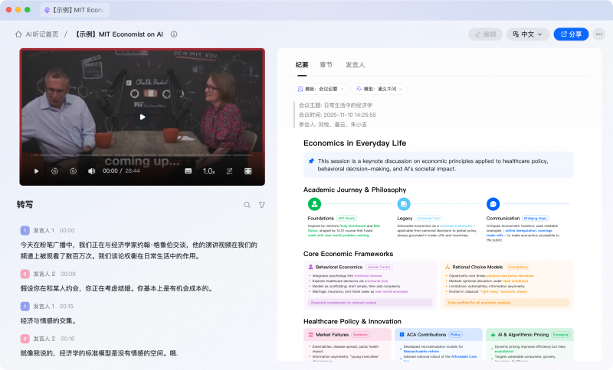Skip forward using the fast-forward icon

74,171
